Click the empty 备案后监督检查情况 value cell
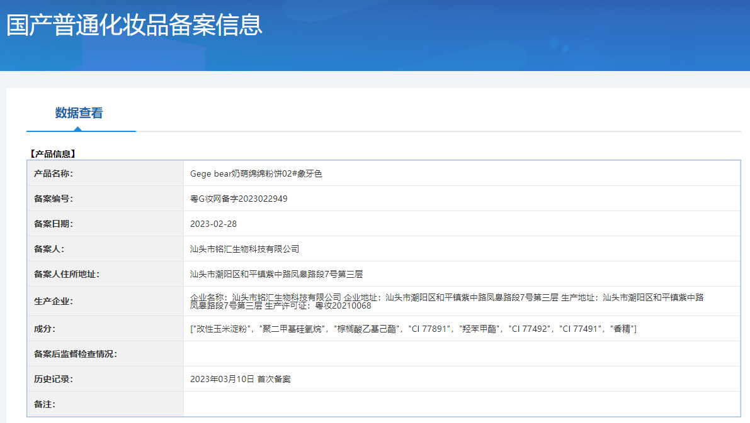750x423 pixels. click(x=462, y=354)
